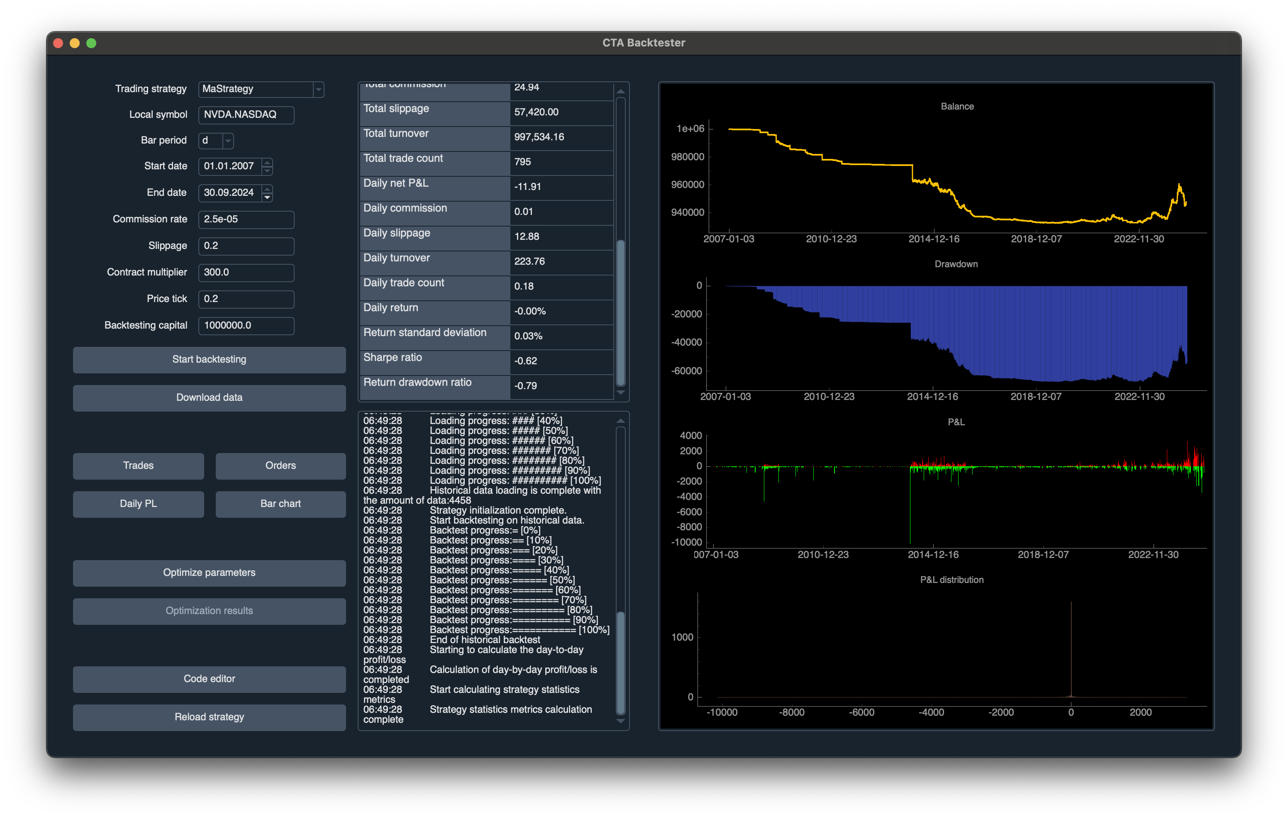The image size is (1288, 819).
Task: Increment Start date with up arrow
Action: tap(267, 162)
